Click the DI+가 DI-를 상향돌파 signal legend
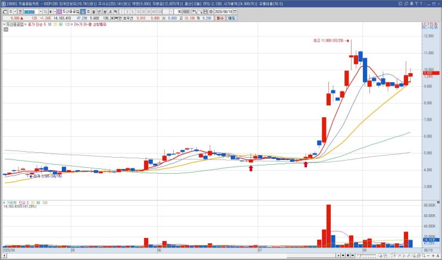Image resolution: width=442 pixels, height=260 pixels. [90, 24]
